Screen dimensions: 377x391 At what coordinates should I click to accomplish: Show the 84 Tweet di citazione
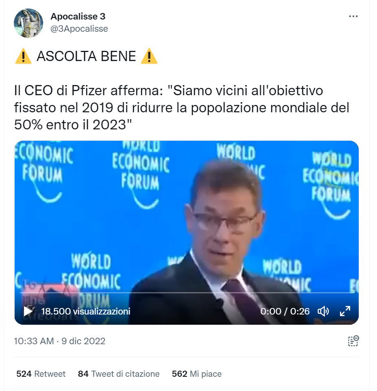click(119, 374)
